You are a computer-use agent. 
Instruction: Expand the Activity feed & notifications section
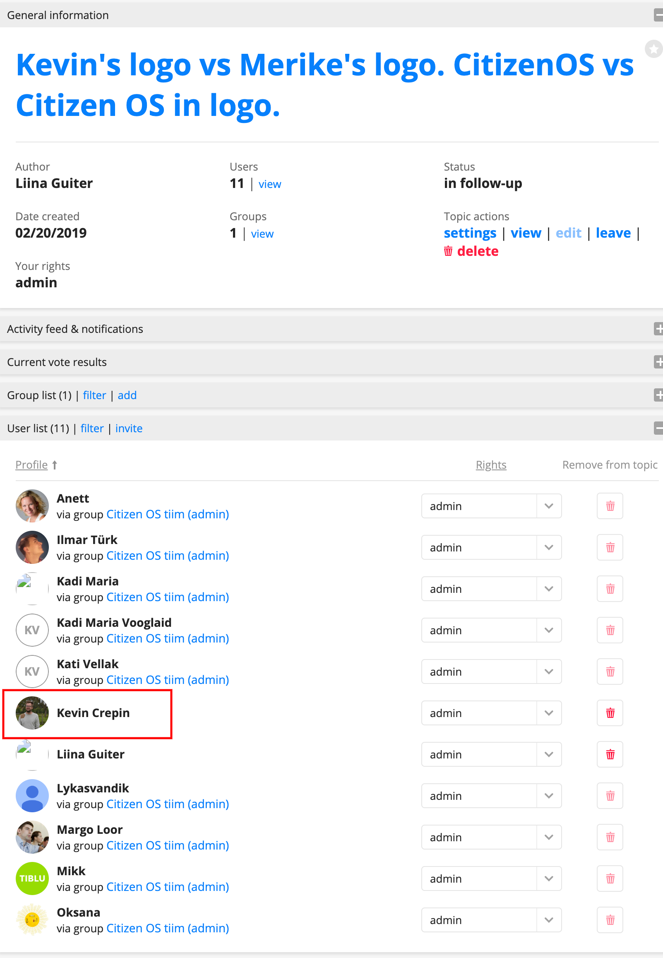658,329
